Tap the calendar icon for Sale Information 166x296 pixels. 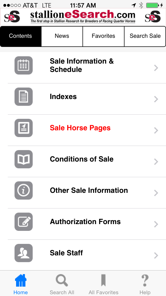tap(24, 65)
